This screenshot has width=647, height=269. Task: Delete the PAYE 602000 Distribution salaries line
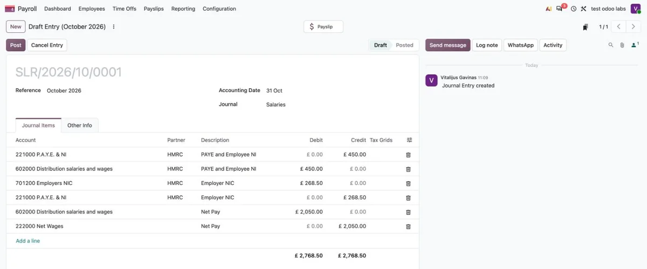408,169
